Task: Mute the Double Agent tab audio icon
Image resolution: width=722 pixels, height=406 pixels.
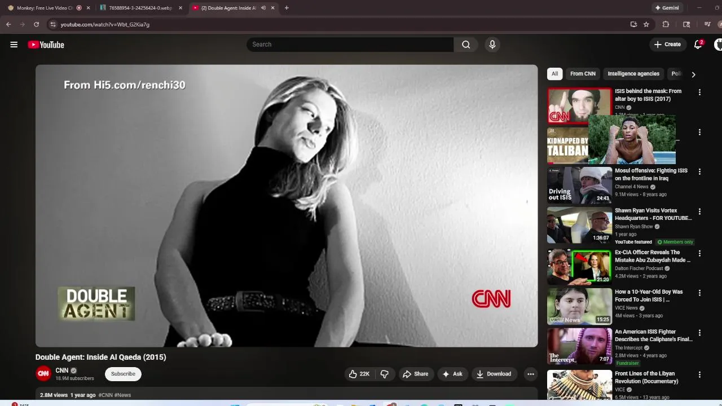Action: pyautogui.click(x=263, y=8)
